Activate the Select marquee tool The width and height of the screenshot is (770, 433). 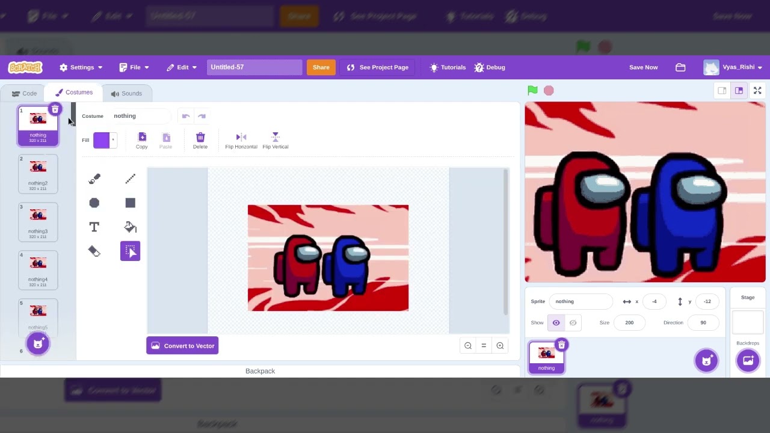coord(130,251)
